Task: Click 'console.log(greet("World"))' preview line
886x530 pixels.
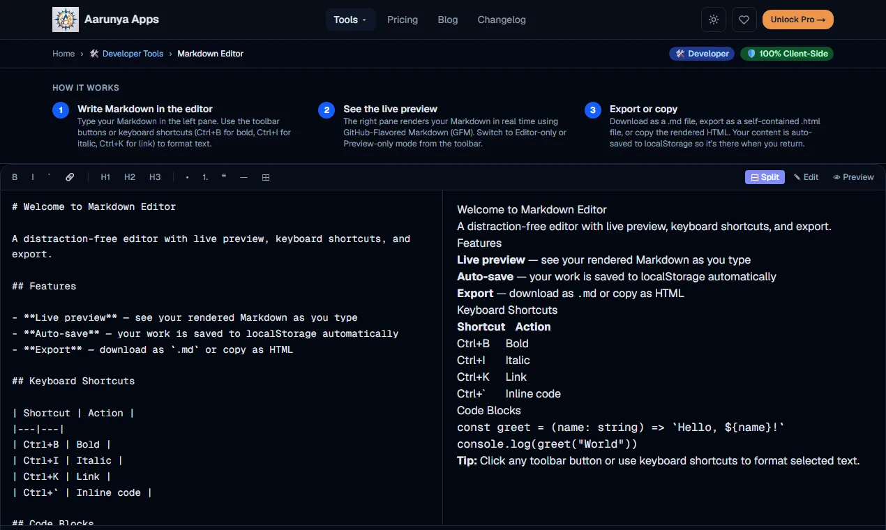Action: click(547, 444)
